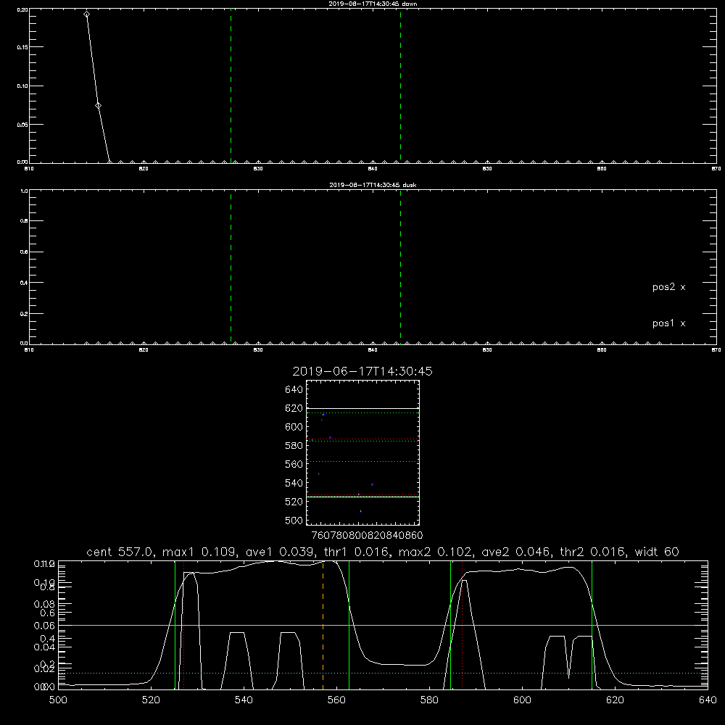The height and width of the screenshot is (725, 725).
Task: Click the lowest data point in the scatter plot
Action: pos(360,511)
